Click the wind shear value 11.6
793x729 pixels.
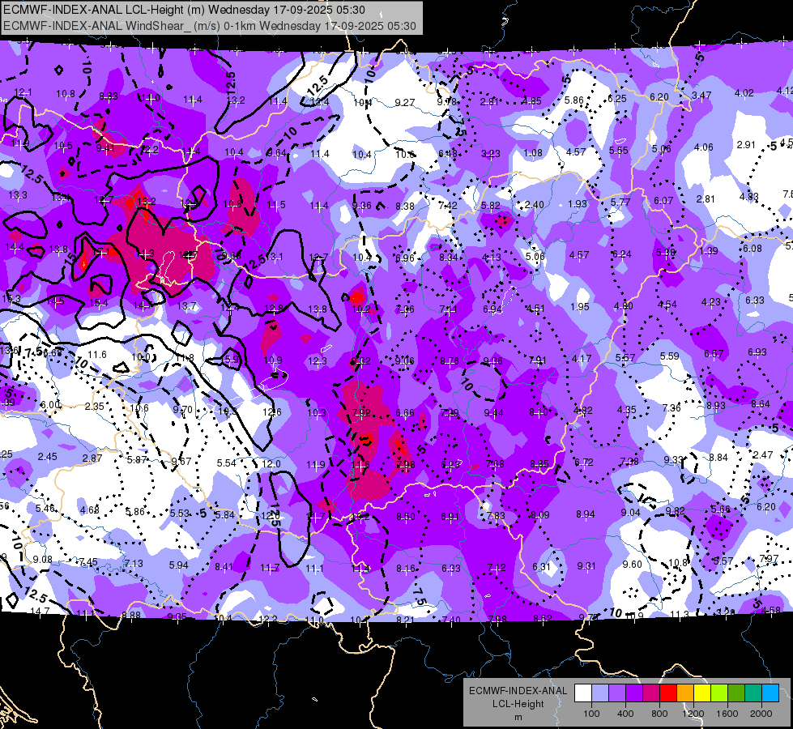[x=97, y=354]
